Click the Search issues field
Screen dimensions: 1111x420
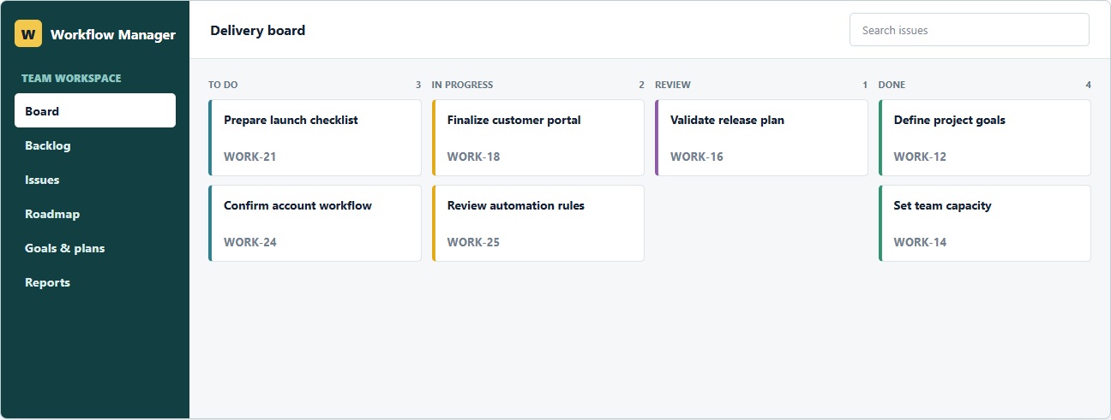(969, 30)
